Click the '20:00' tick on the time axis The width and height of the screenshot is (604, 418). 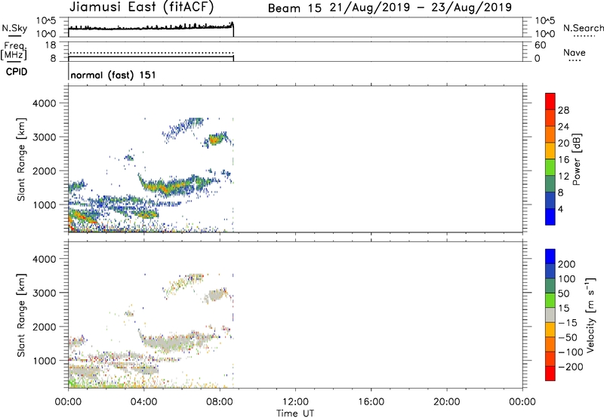[x=446, y=402]
